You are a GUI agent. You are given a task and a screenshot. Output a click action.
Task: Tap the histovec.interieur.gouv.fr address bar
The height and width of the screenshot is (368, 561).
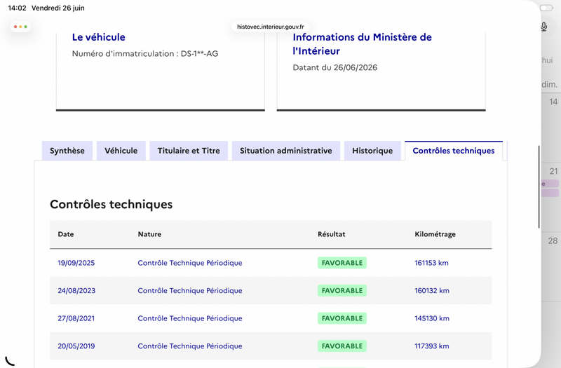[x=271, y=27]
